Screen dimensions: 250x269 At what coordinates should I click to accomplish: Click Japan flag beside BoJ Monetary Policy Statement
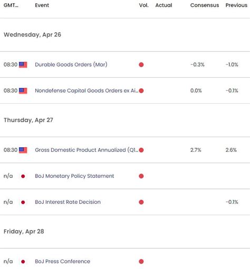tap(23, 176)
